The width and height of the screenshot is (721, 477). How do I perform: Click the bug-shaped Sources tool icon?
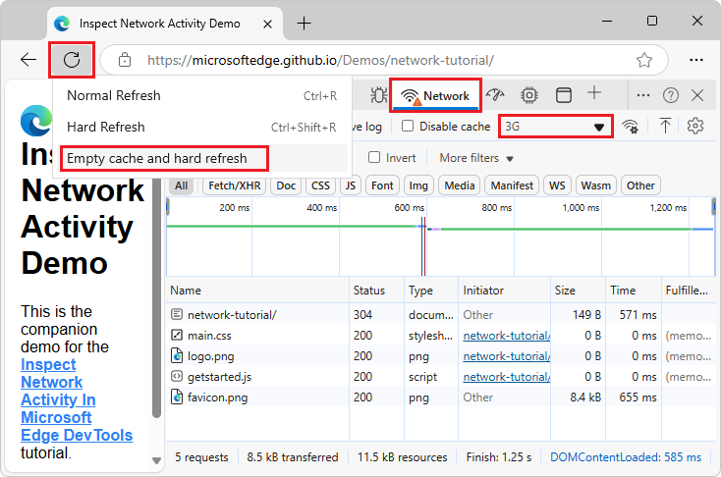point(378,95)
